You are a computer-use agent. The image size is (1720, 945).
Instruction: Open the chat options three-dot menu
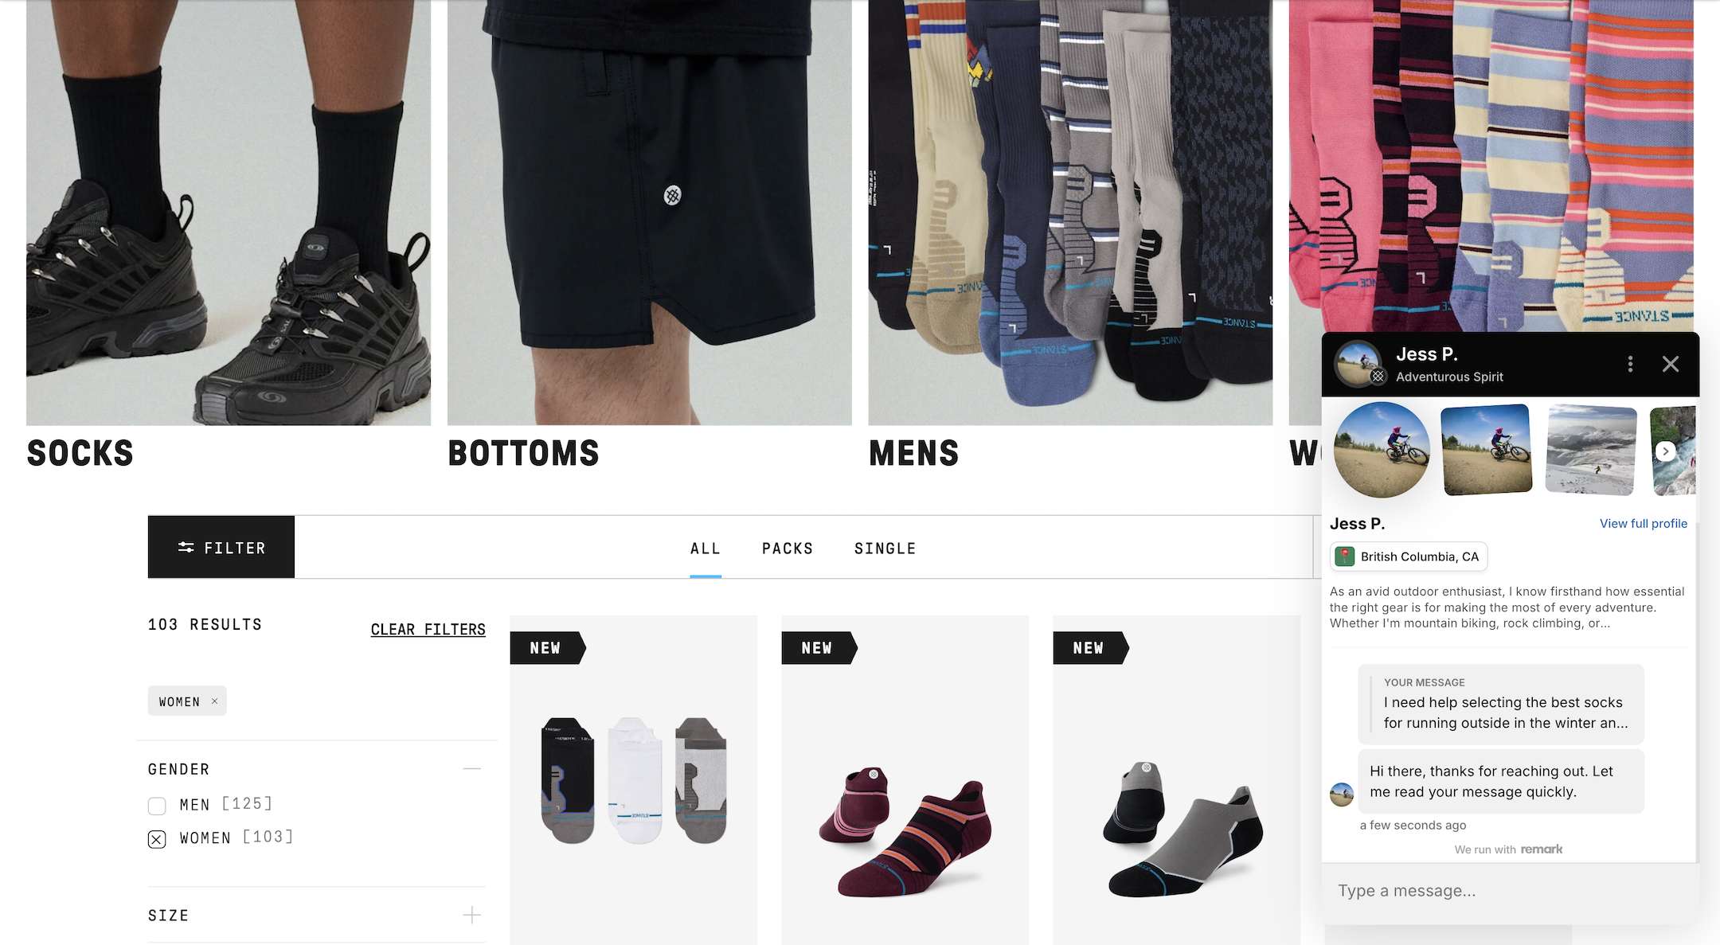pyautogui.click(x=1630, y=365)
